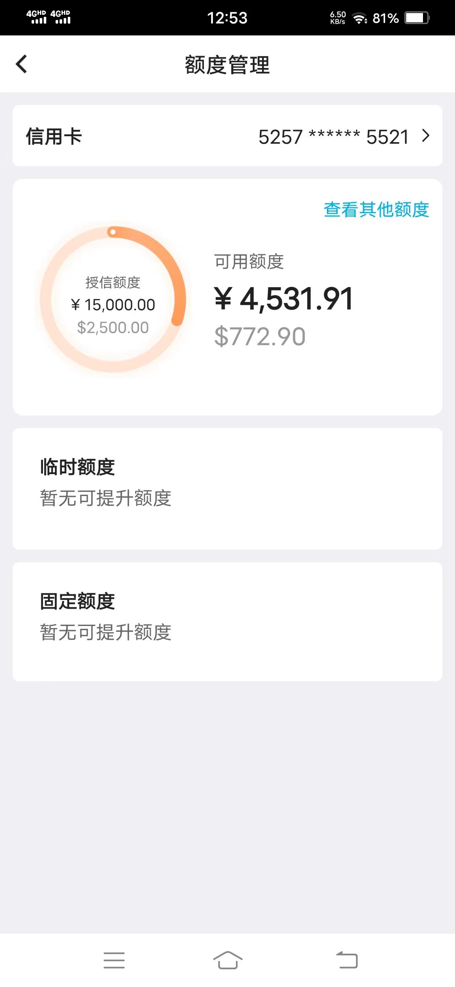The width and height of the screenshot is (455, 987).
Task: Tap the orange credit limit ring
Action: (x=113, y=299)
